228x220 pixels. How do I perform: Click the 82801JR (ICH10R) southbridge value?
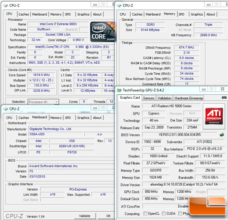tap(72, 146)
